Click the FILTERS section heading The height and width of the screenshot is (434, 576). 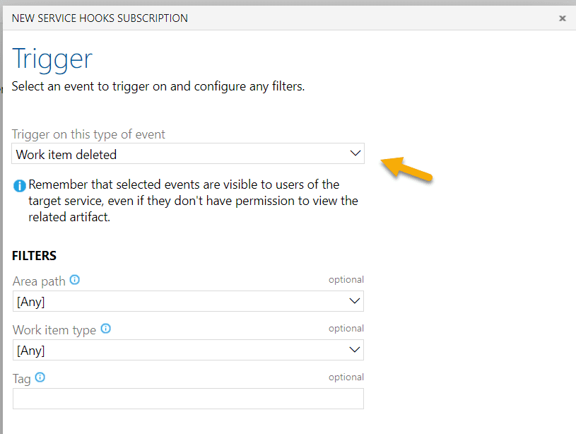[34, 255]
